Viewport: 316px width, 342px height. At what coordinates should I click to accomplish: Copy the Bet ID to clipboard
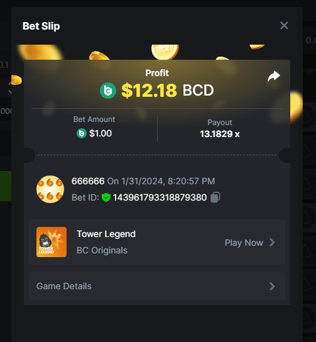point(215,197)
